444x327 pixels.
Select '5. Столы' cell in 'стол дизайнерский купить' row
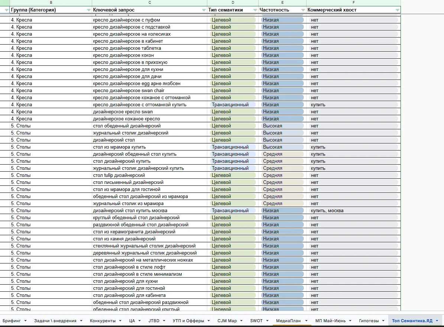[51, 161]
